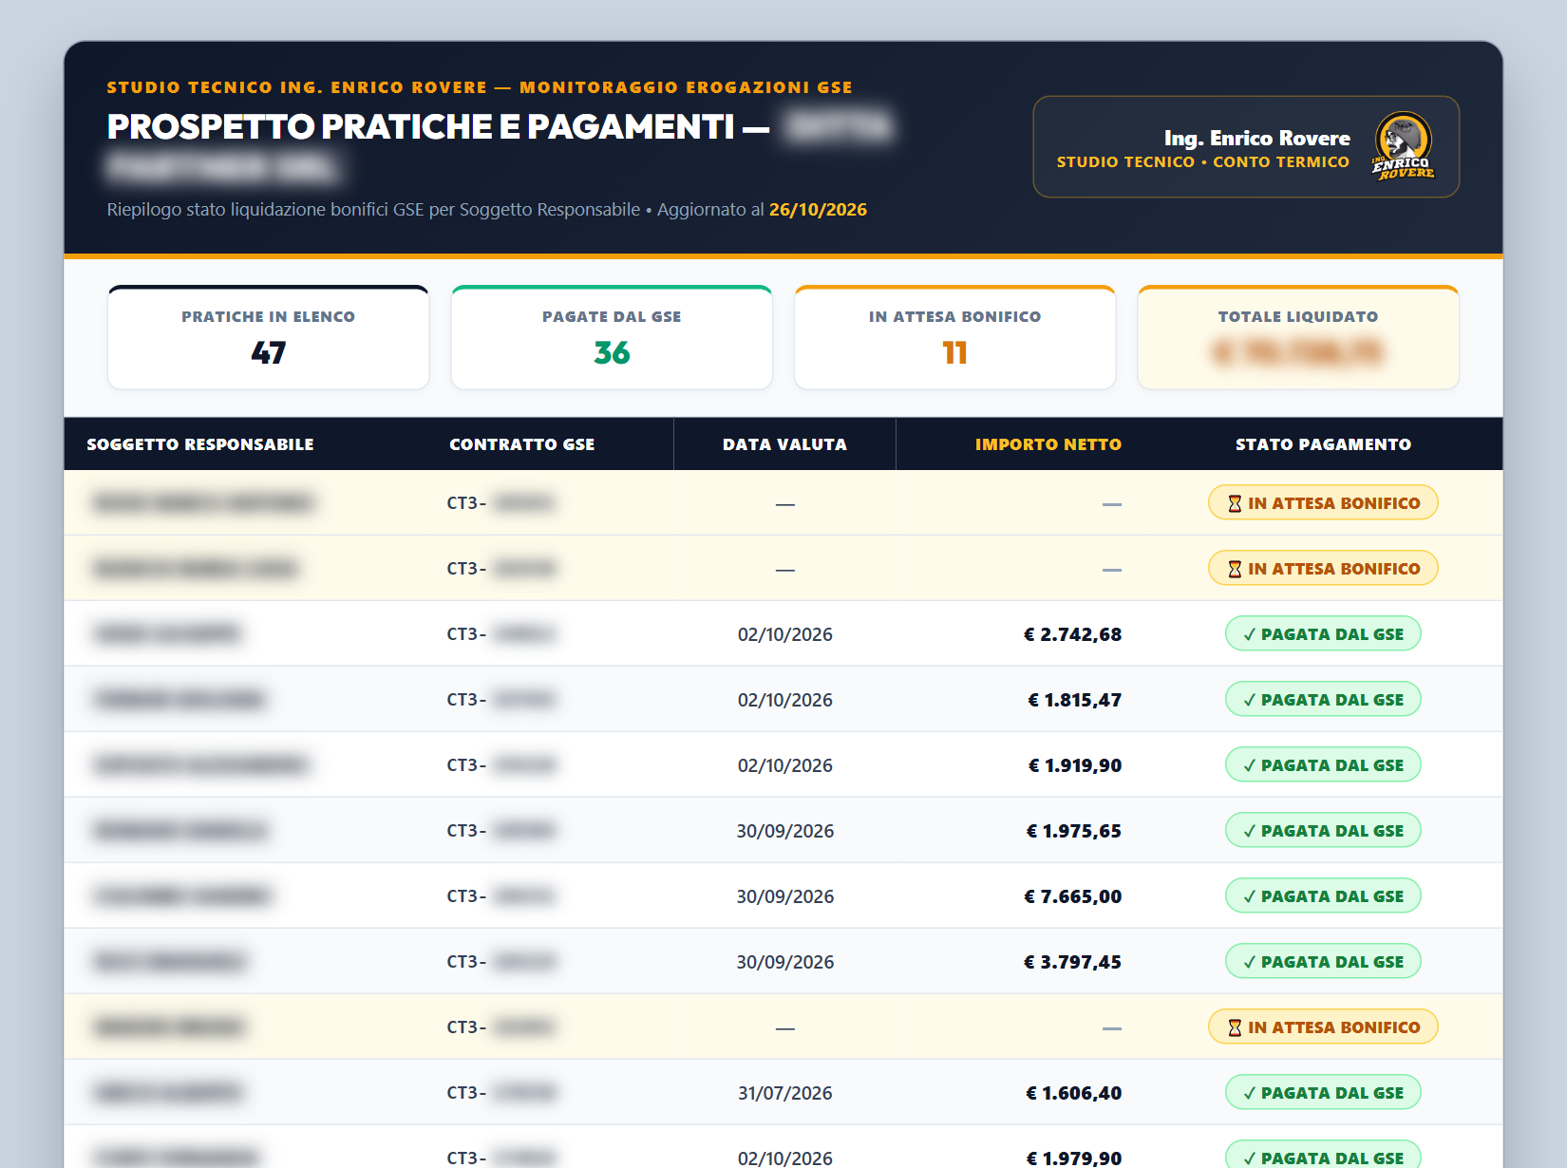
Task: Click the amount € 1.606,40
Action: (x=1073, y=1093)
